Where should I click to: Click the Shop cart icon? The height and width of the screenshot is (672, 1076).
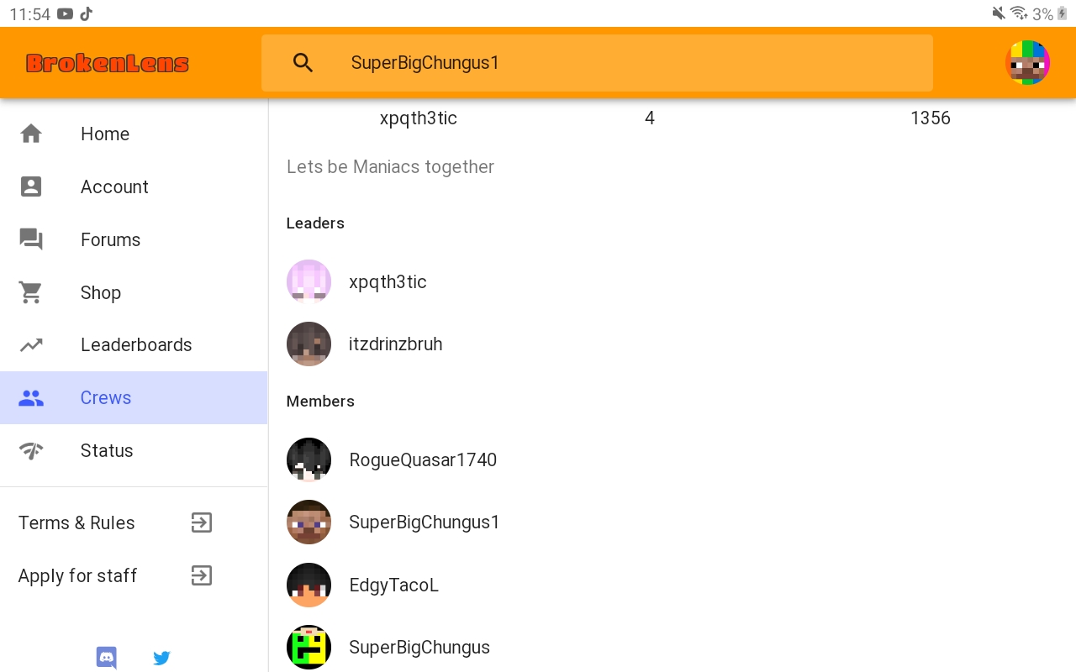click(x=31, y=292)
